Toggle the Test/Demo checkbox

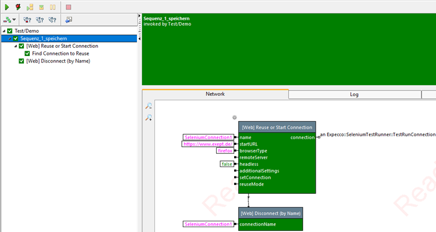(10, 31)
